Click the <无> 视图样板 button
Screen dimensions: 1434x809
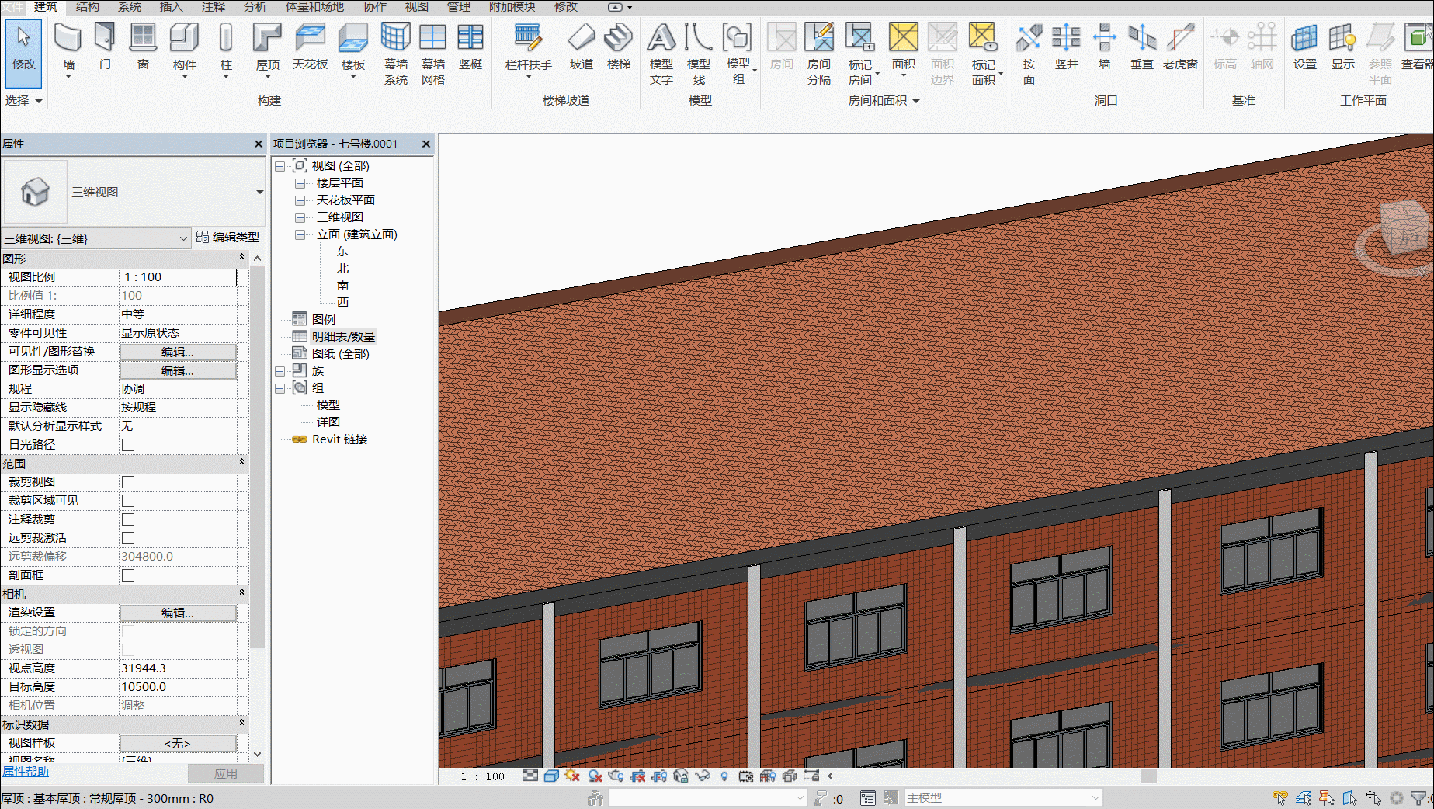click(178, 743)
